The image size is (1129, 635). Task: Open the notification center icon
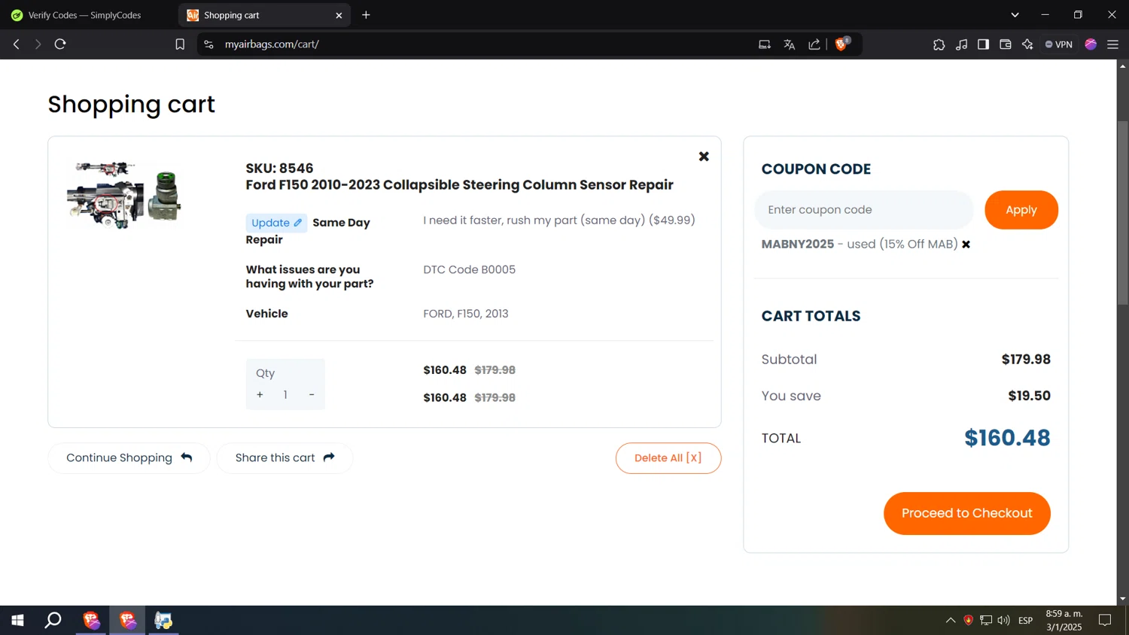click(x=1105, y=621)
